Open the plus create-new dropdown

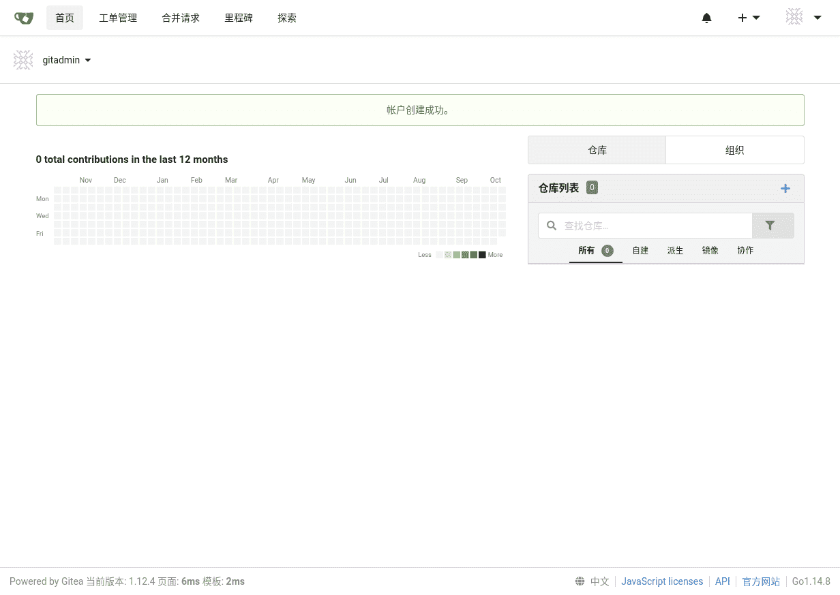[x=749, y=18]
